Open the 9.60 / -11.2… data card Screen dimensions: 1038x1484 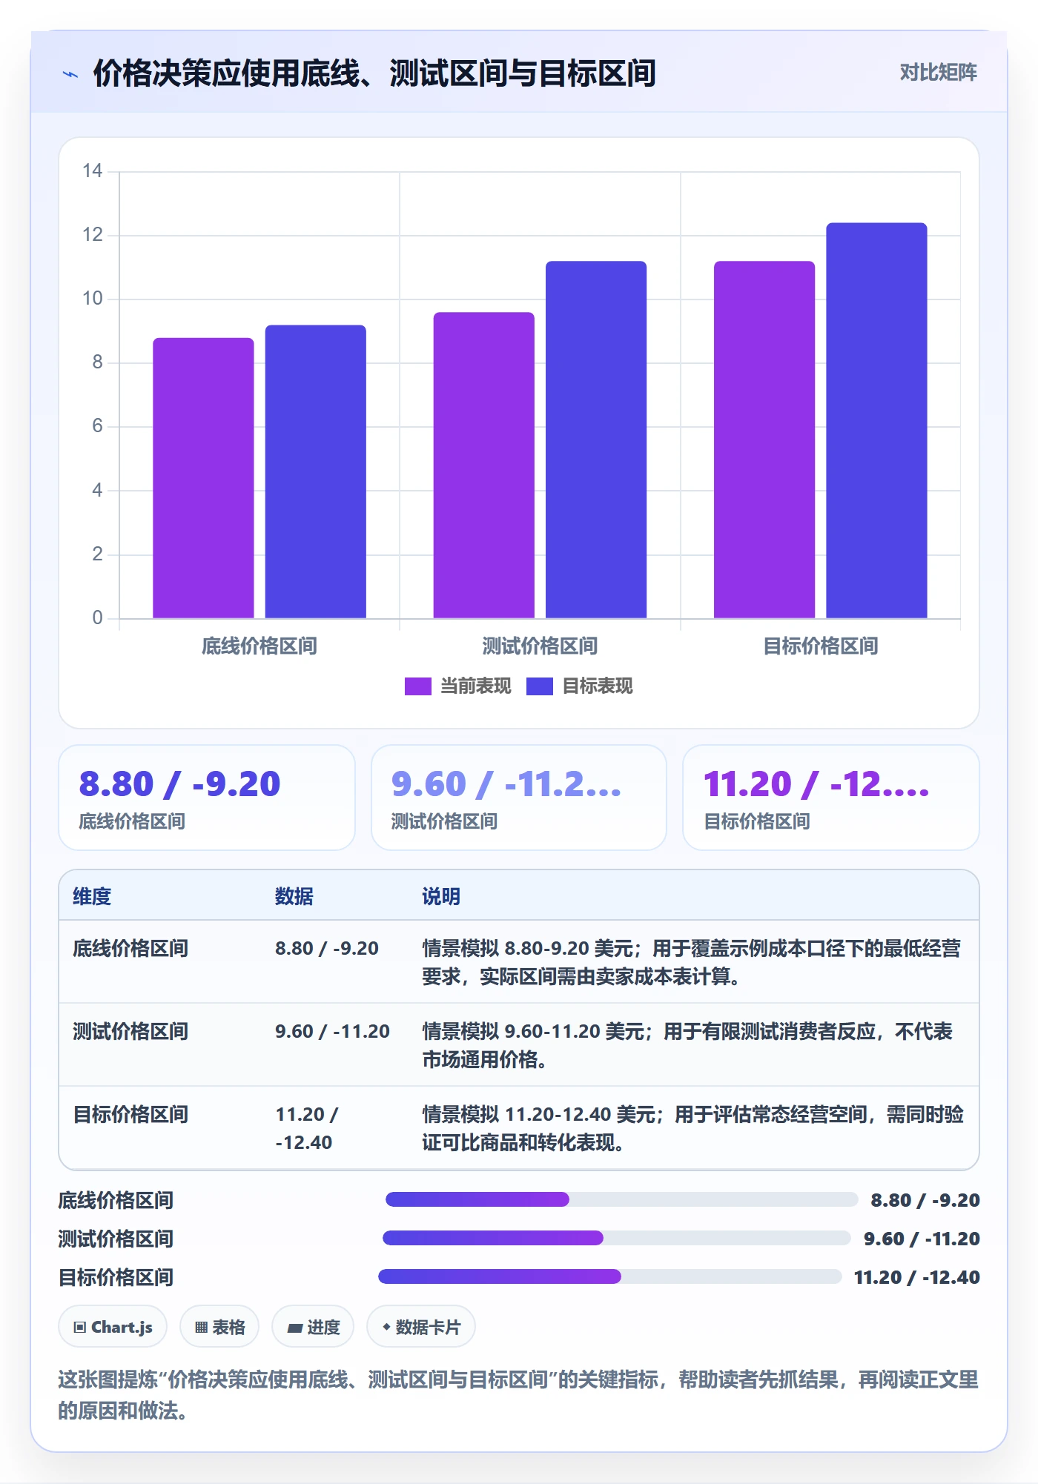pos(519,798)
